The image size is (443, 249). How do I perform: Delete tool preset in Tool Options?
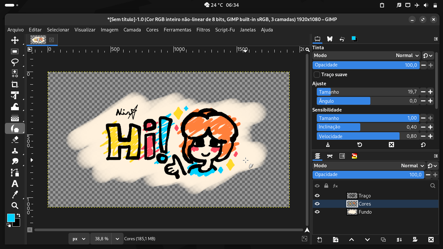[391, 145]
